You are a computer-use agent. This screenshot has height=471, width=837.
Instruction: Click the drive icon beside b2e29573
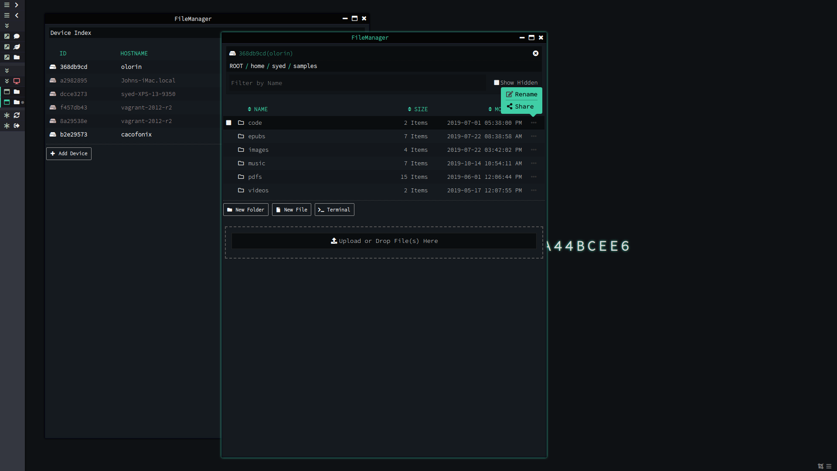[53, 134]
